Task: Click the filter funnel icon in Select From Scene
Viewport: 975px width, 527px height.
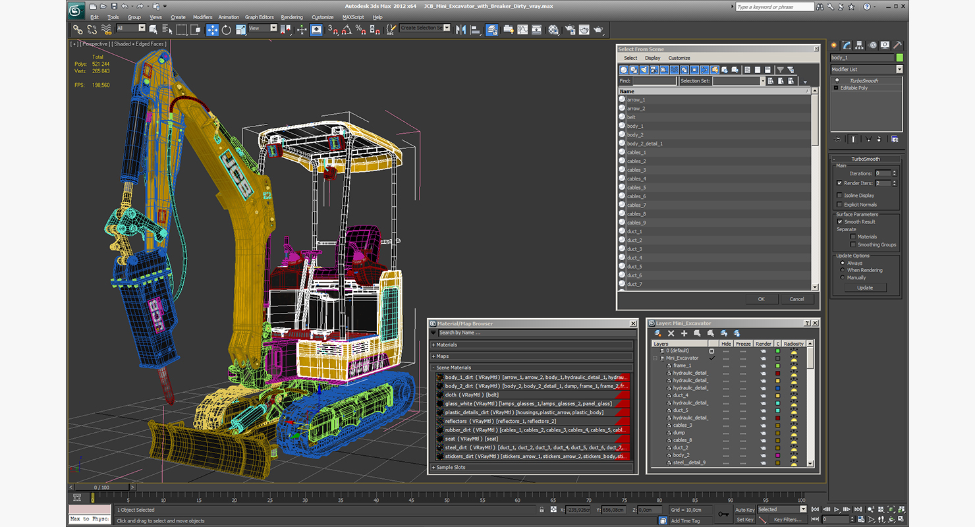Action: (x=780, y=70)
